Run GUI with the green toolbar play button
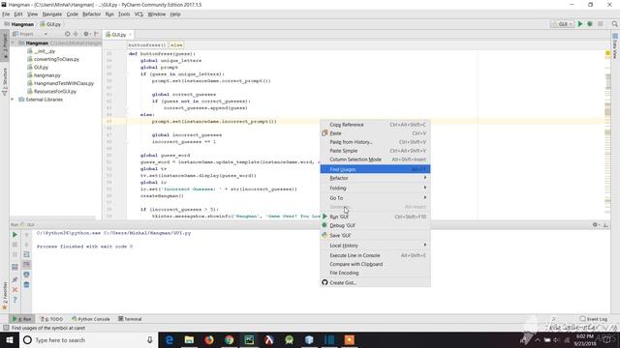 pyautogui.click(x=580, y=24)
